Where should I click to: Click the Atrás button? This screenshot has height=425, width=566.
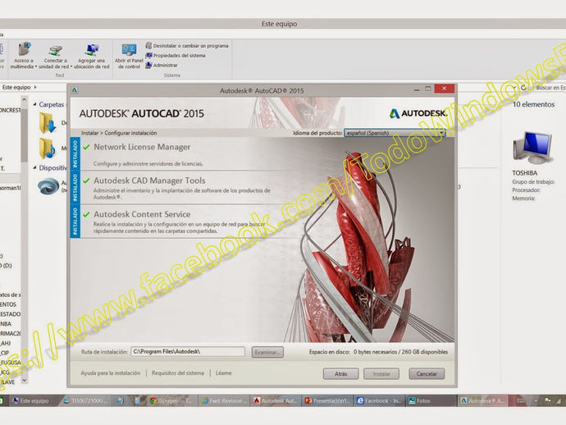coord(340,374)
